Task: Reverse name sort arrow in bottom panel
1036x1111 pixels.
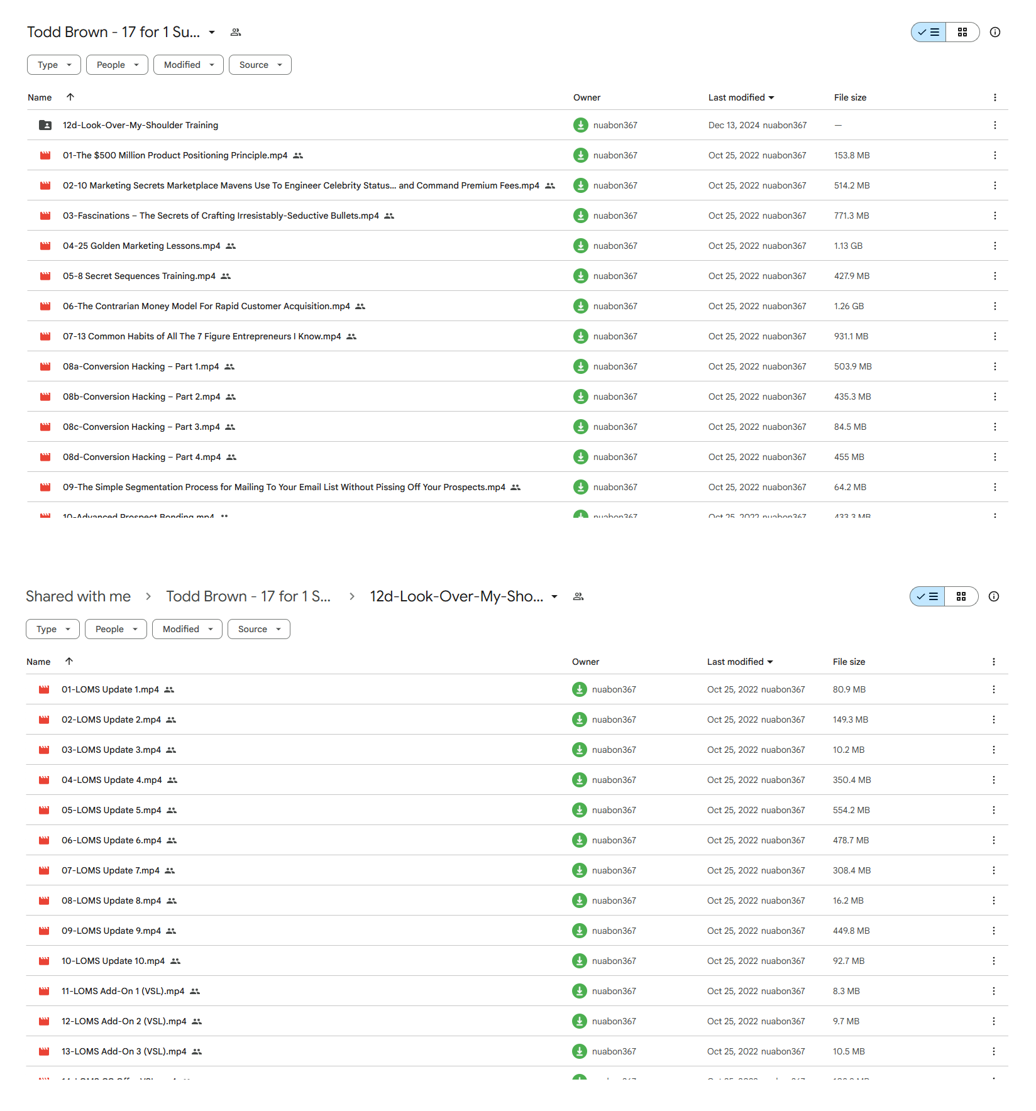Action: 69,661
